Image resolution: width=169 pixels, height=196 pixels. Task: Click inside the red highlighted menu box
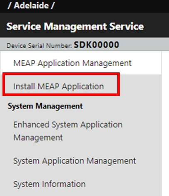pos(61,84)
